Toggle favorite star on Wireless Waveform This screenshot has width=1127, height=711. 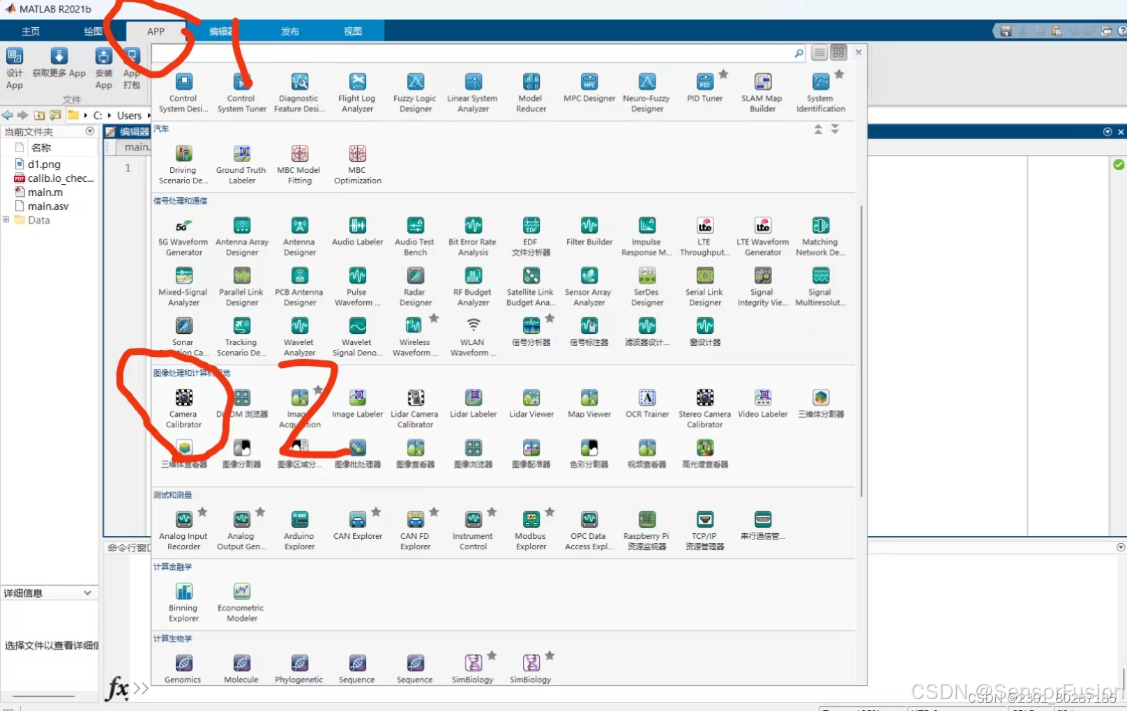coord(434,319)
